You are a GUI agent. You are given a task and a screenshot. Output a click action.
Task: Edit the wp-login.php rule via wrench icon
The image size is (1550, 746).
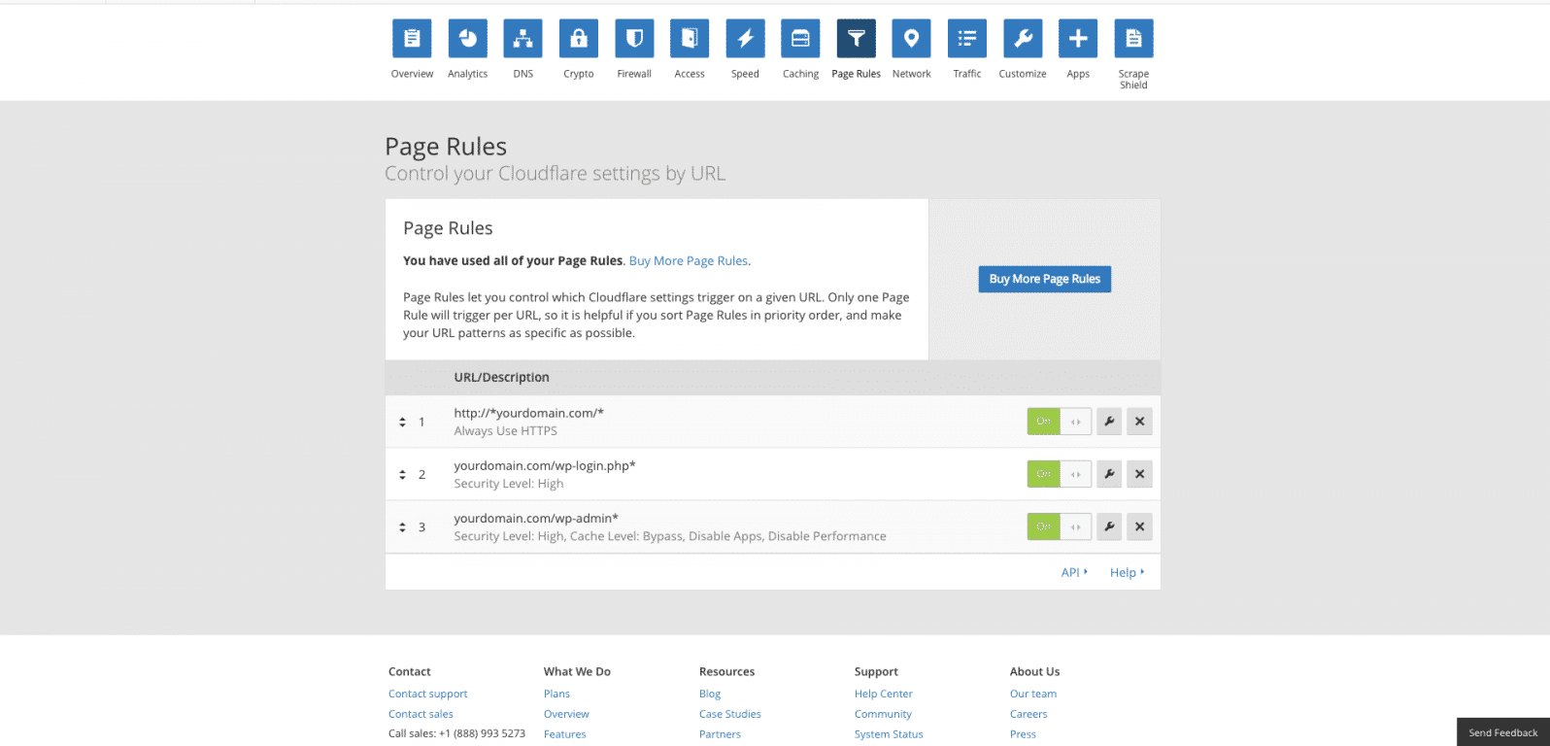point(1109,474)
